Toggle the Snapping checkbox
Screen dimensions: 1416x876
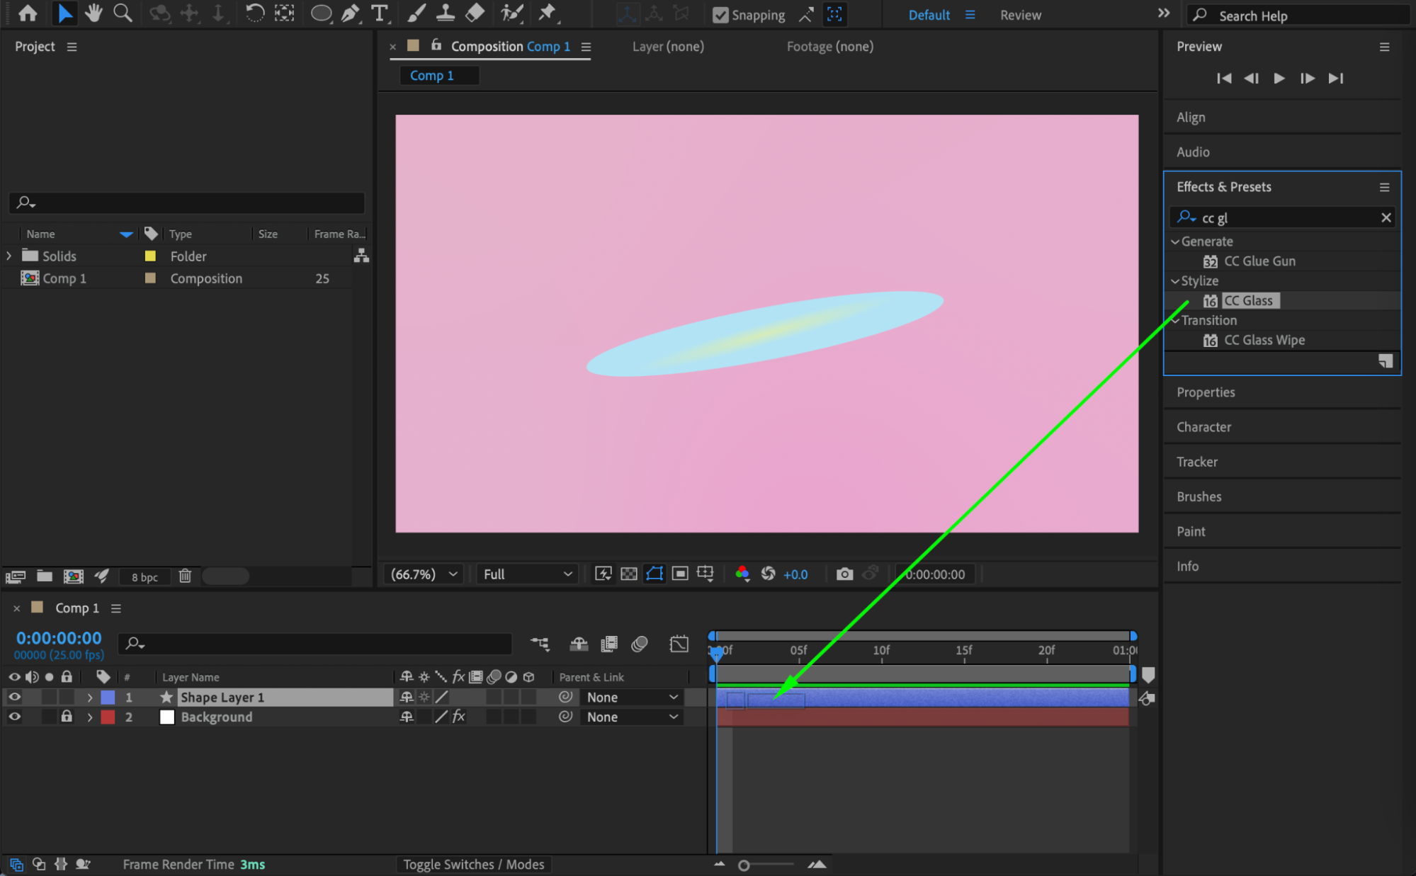point(720,15)
